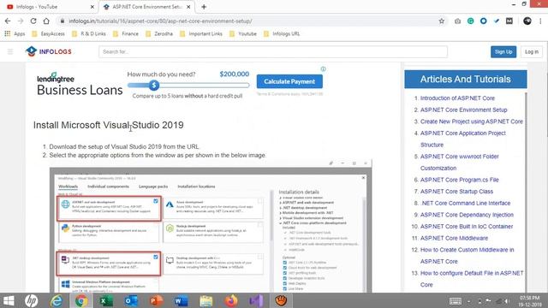Open ASP.NET Core Application Project Structure link
This screenshot has width=548, height=308.
(x=462, y=139)
